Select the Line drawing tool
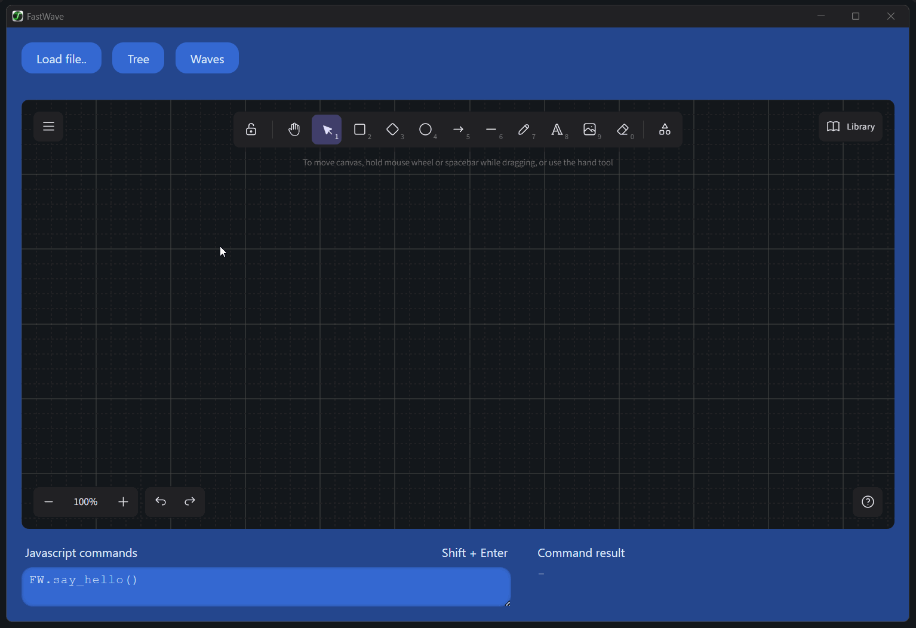Screen dimensions: 916x628 coord(491,130)
